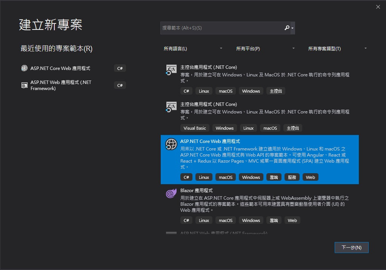Click the Visual Basic tag
Screen dimensions: 386x270
195,128
